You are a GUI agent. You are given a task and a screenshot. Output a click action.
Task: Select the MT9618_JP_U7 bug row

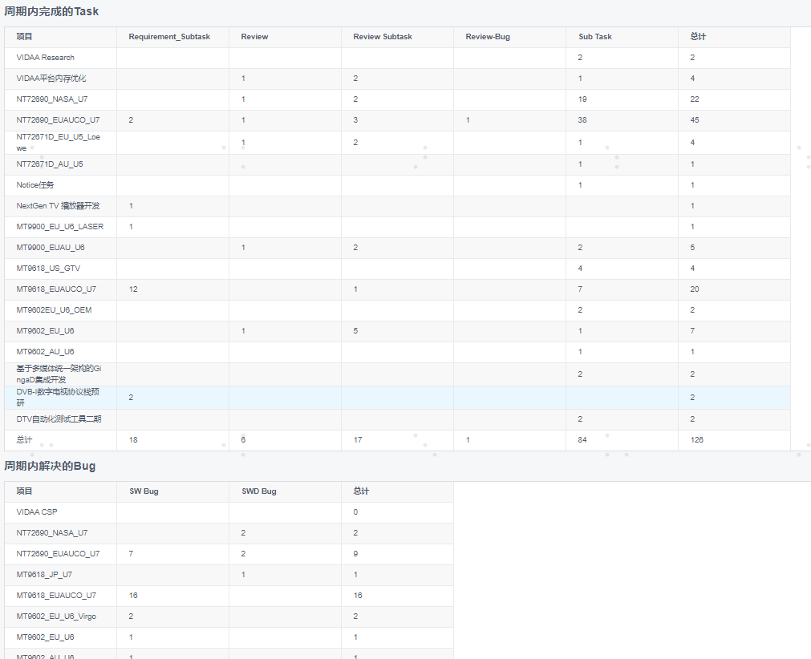(44, 575)
